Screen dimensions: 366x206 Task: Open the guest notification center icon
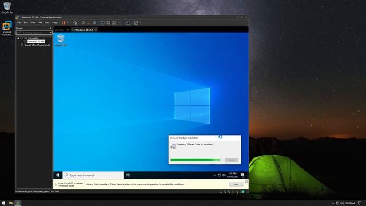[242, 175]
